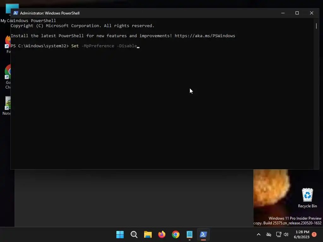Open Google Chrome from the taskbar

tap(176, 234)
